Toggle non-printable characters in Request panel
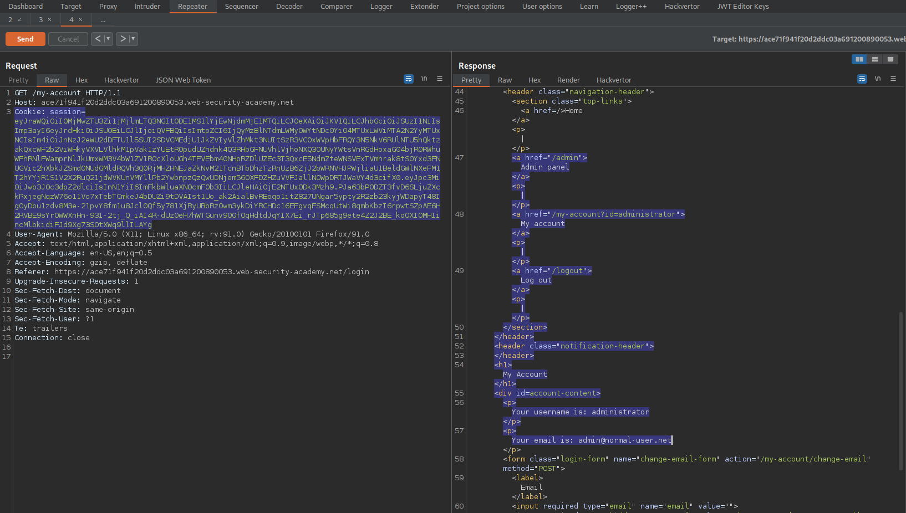 tap(424, 79)
